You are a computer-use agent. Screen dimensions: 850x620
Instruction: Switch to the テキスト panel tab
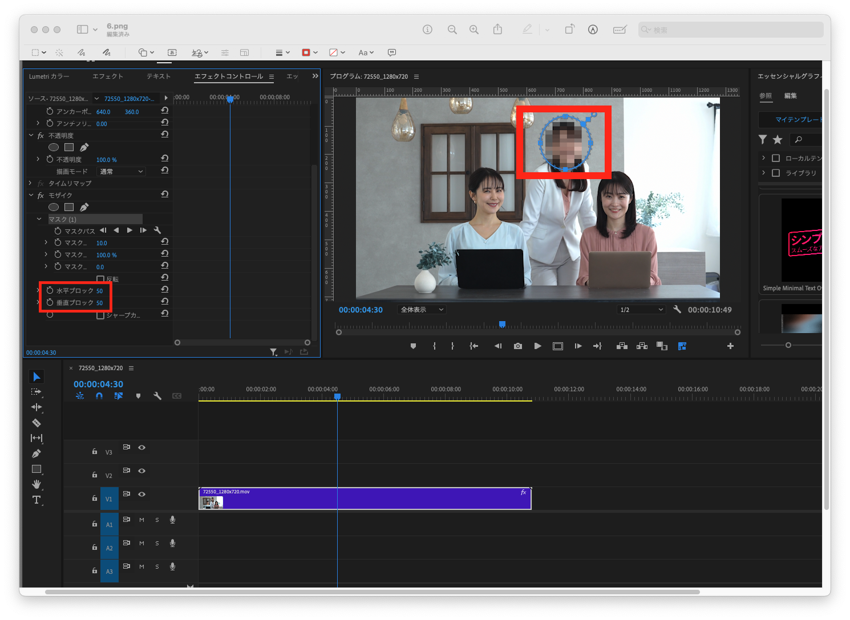[x=157, y=76]
